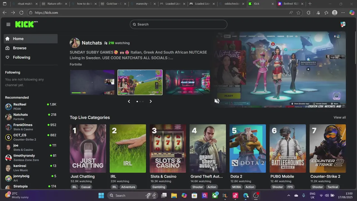This screenshot has height=201, width=357.
Task: Open the Grand Theft Auto category card
Action: [208, 149]
